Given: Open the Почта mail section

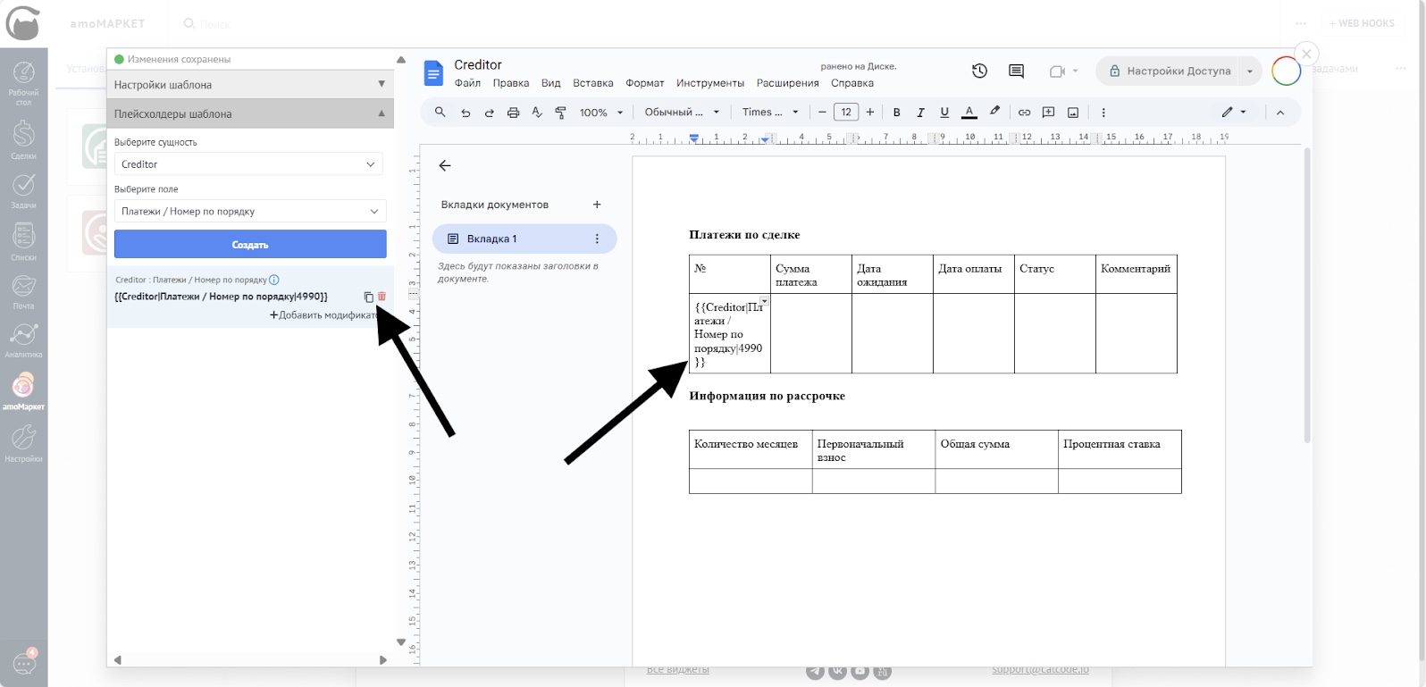Looking at the screenshot, I should 23,292.
